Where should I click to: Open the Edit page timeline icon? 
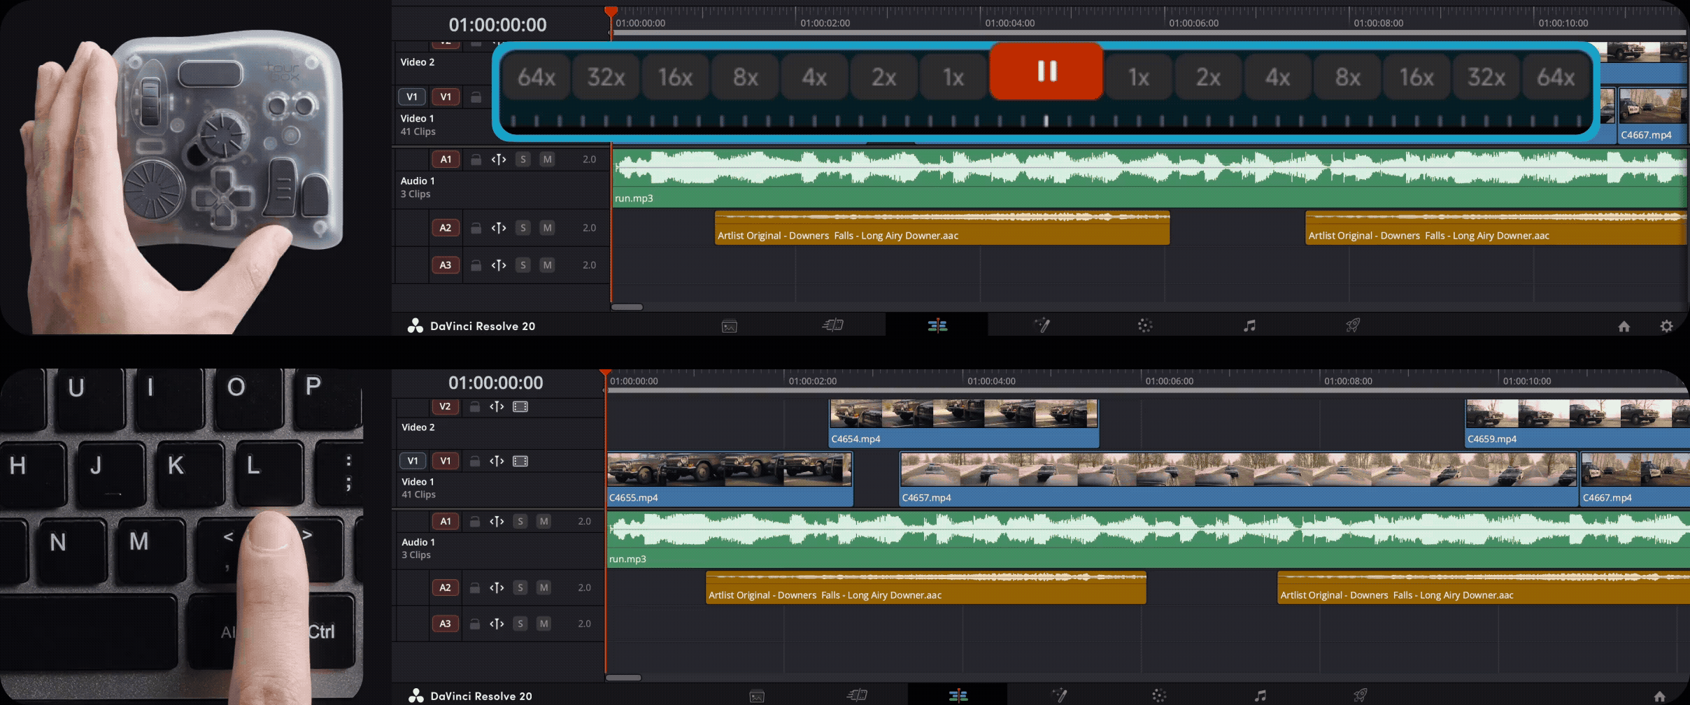(937, 325)
